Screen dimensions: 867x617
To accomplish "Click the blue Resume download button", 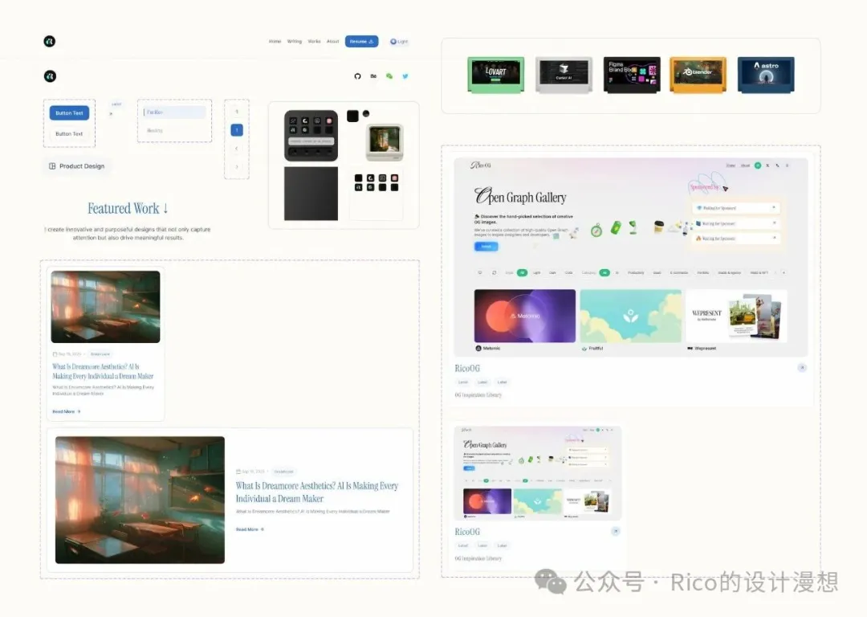I will (361, 41).
